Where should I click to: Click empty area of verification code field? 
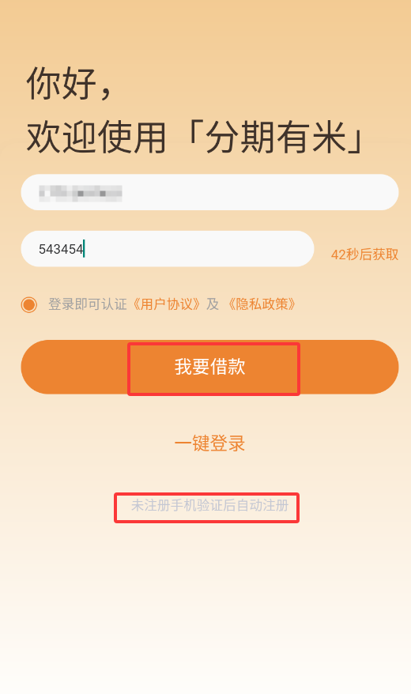coord(199,249)
